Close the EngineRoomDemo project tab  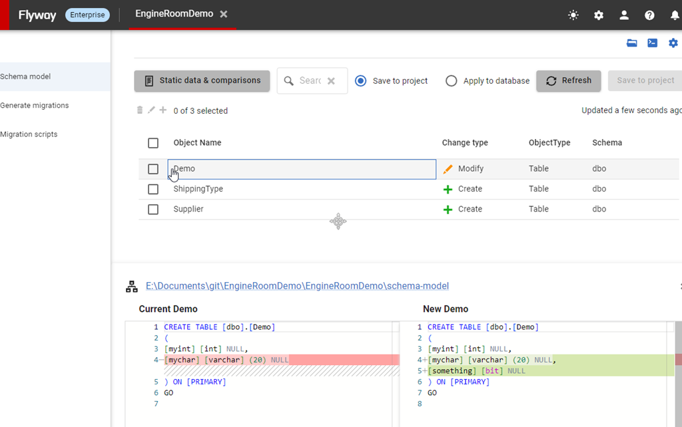tap(224, 14)
